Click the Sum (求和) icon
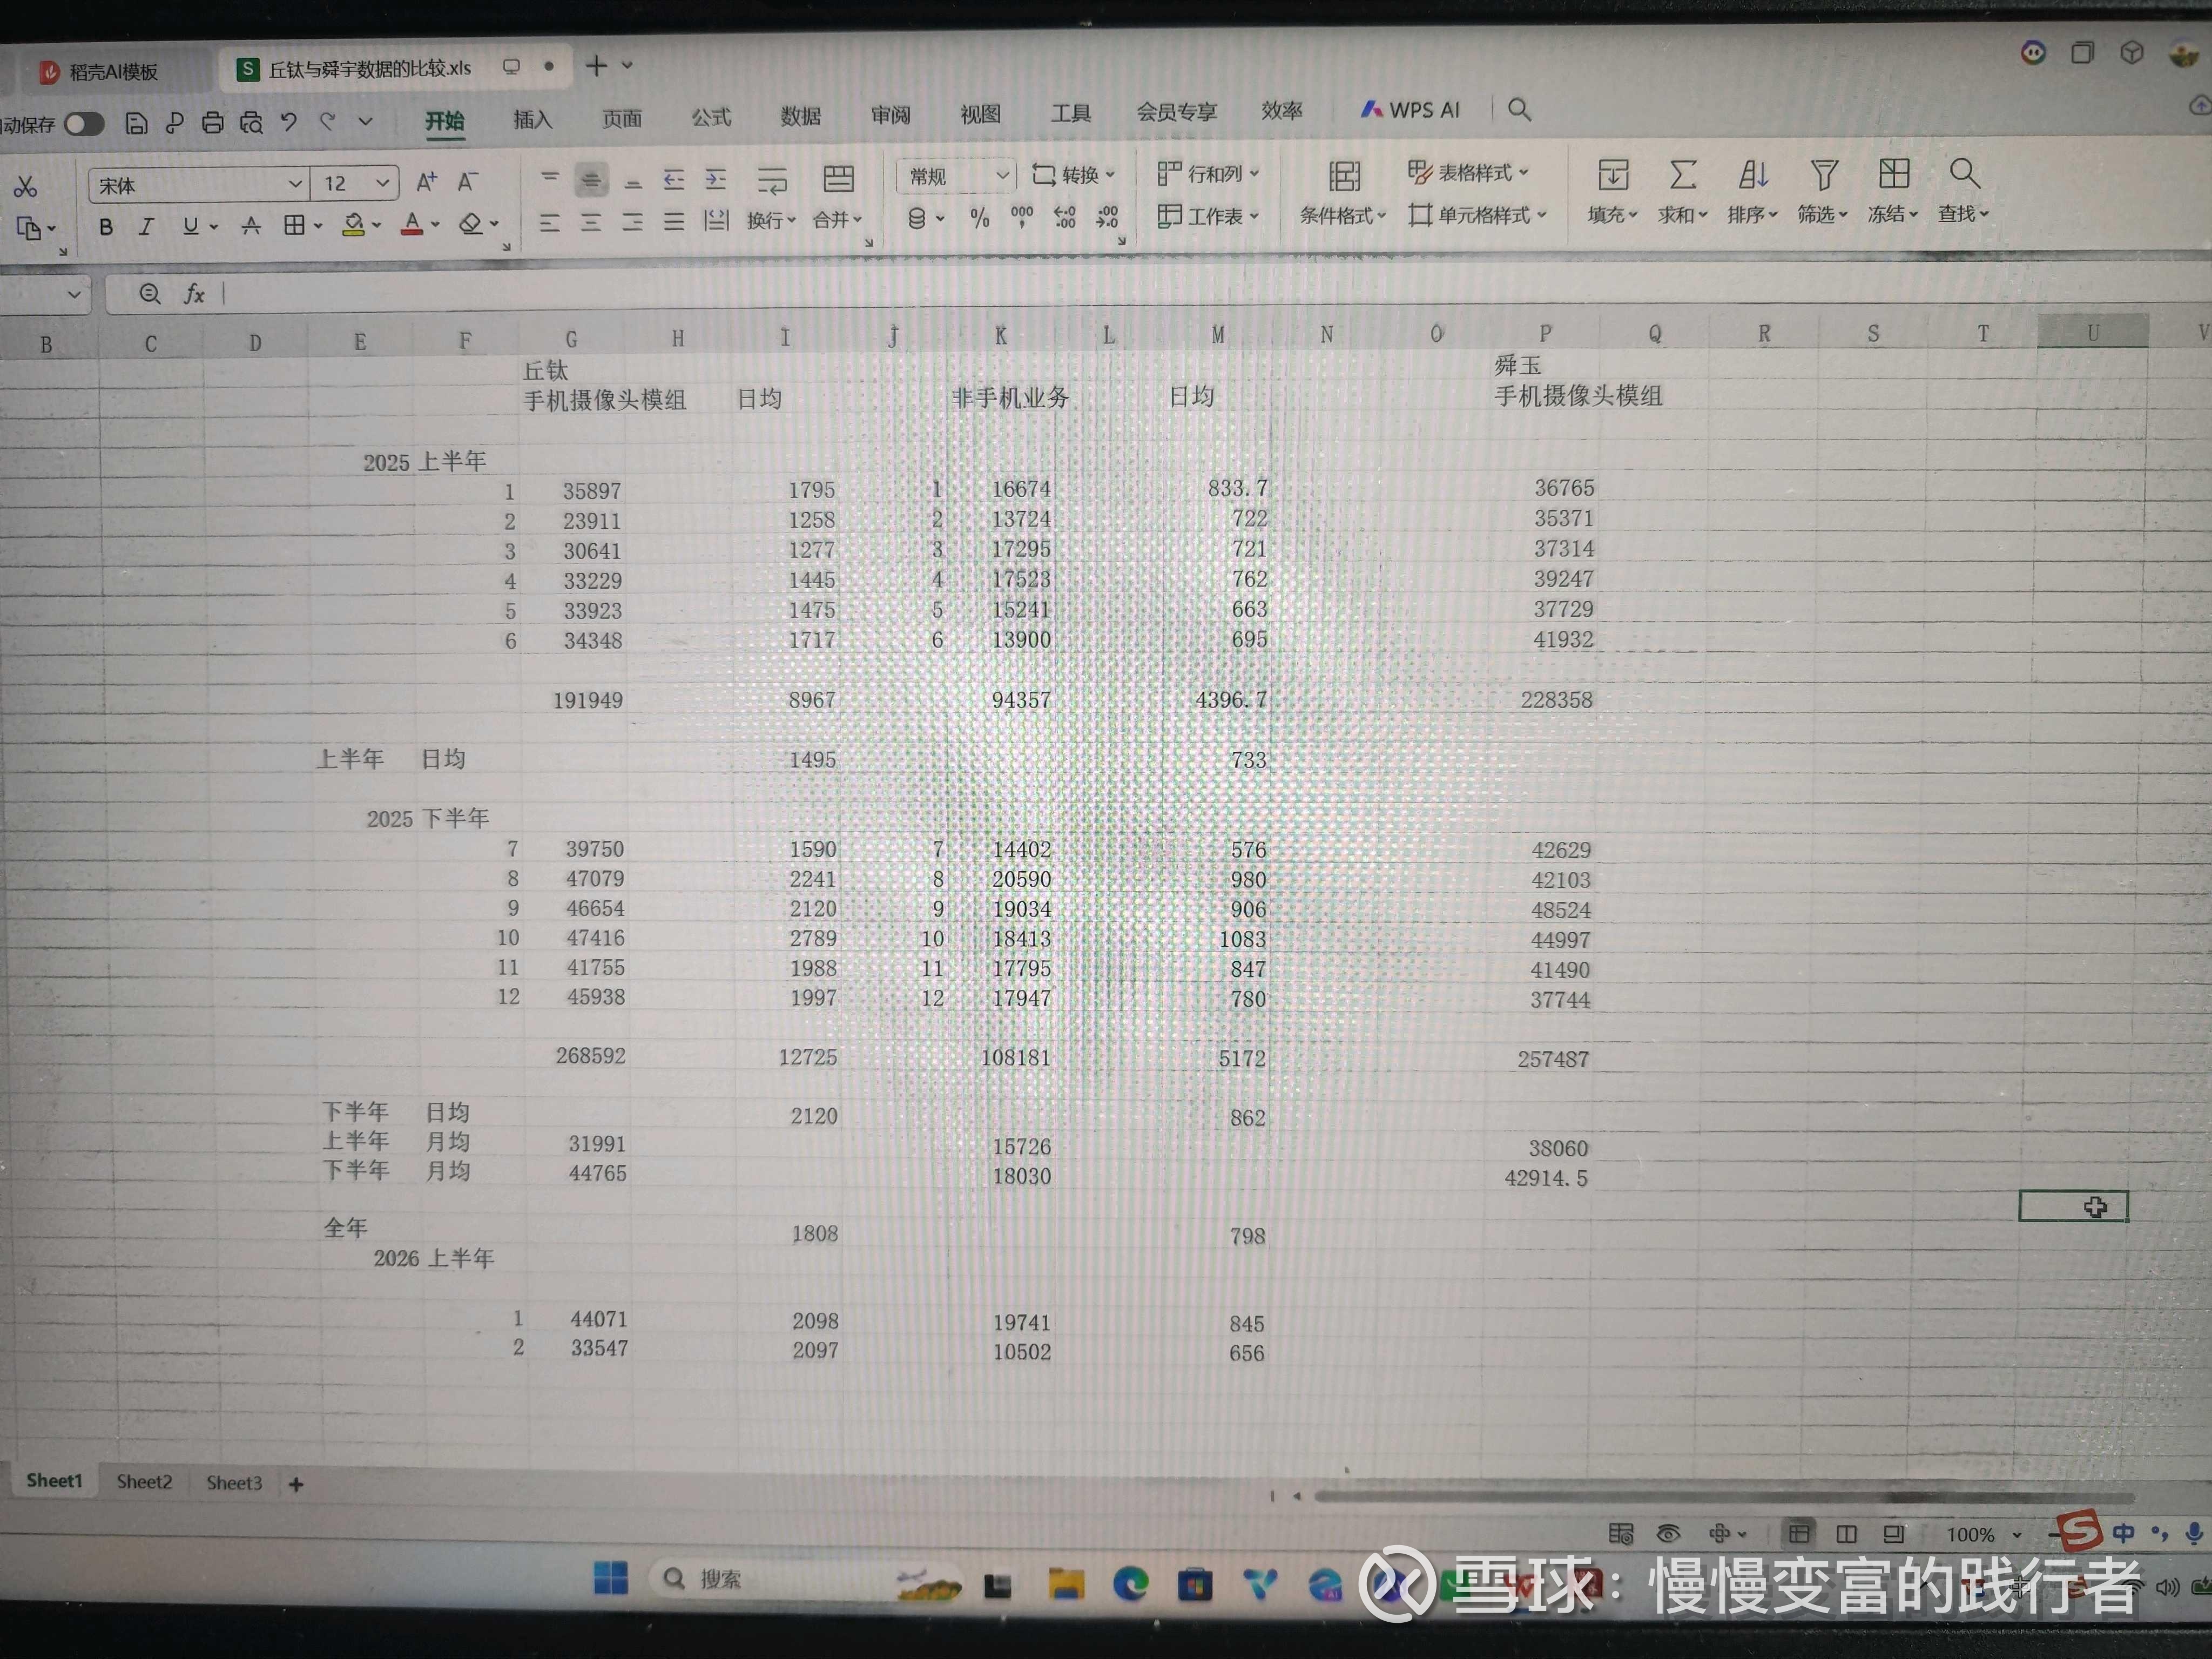This screenshot has height=1659, width=2212. click(x=1683, y=176)
